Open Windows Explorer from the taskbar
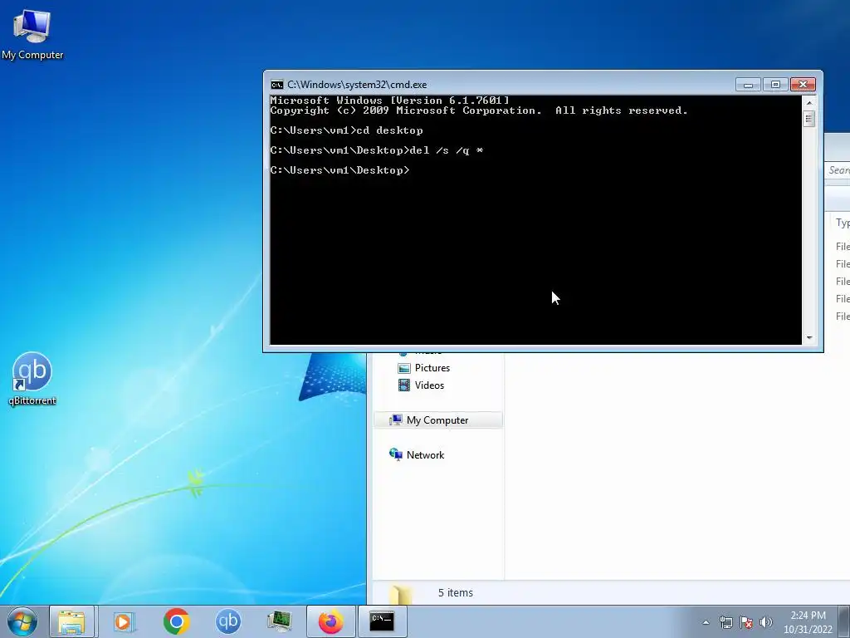 (71, 621)
